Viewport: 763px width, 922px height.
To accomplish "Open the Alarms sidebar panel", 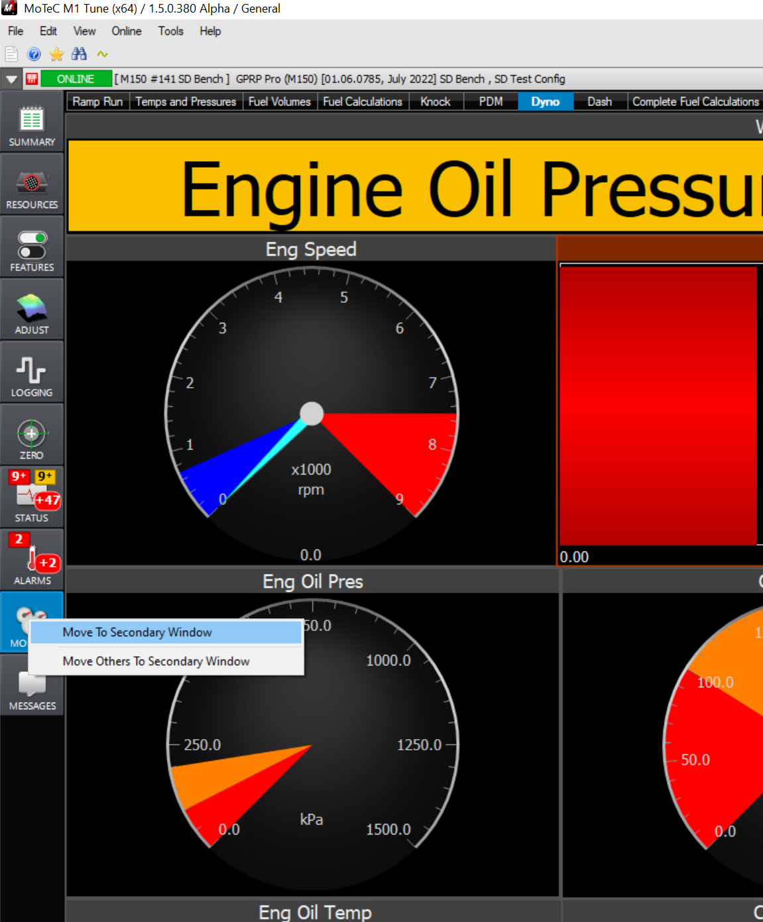I will click(x=32, y=561).
